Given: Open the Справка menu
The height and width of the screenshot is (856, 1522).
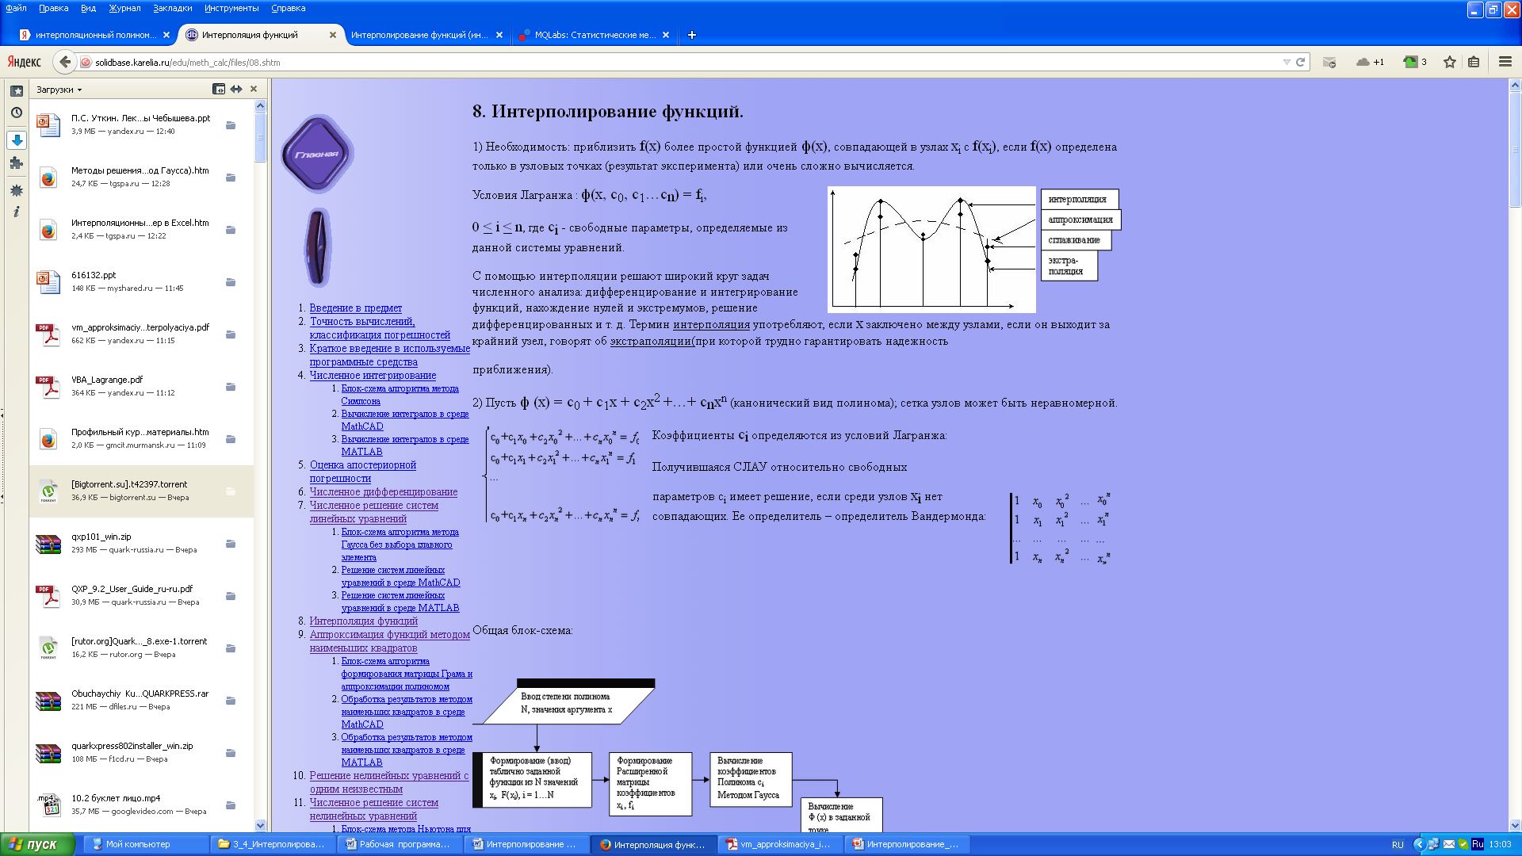Looking at the screenshot, I should pos(289,8).
